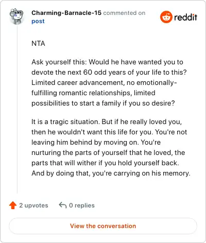This screenshot has height=243, width=206.
Task: Click the orange Reddit Snoo logo
Action: pos(166,17)
